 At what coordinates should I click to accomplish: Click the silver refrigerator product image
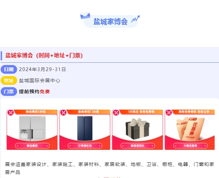tap(32, 128)
